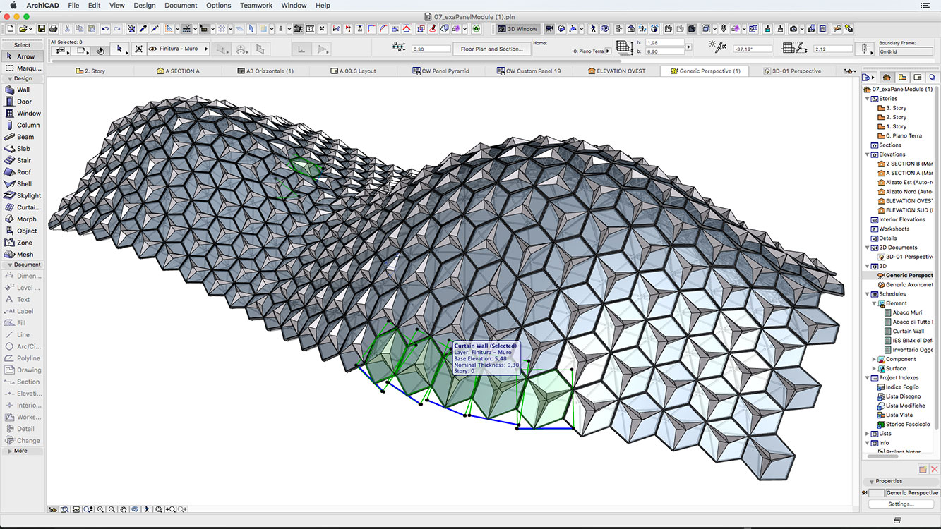
Task: Open the Teamwork menu
Action: 256,5
